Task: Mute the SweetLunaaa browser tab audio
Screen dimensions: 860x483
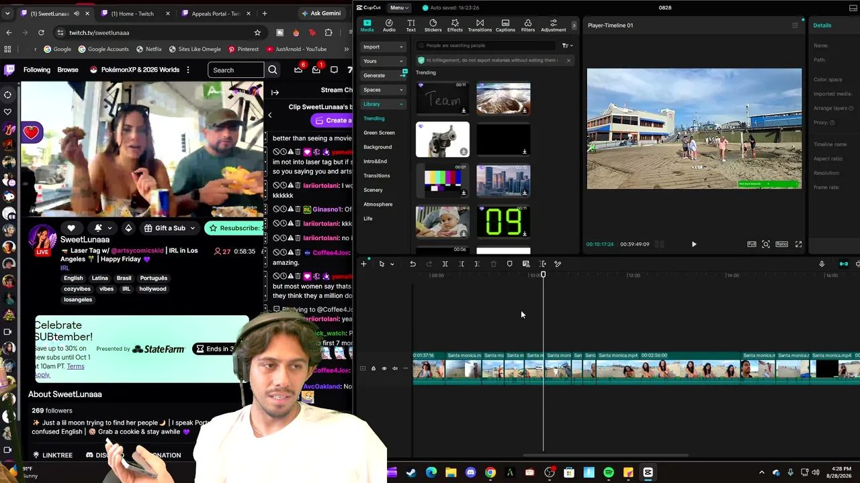Action: click(x=77, y=13)
